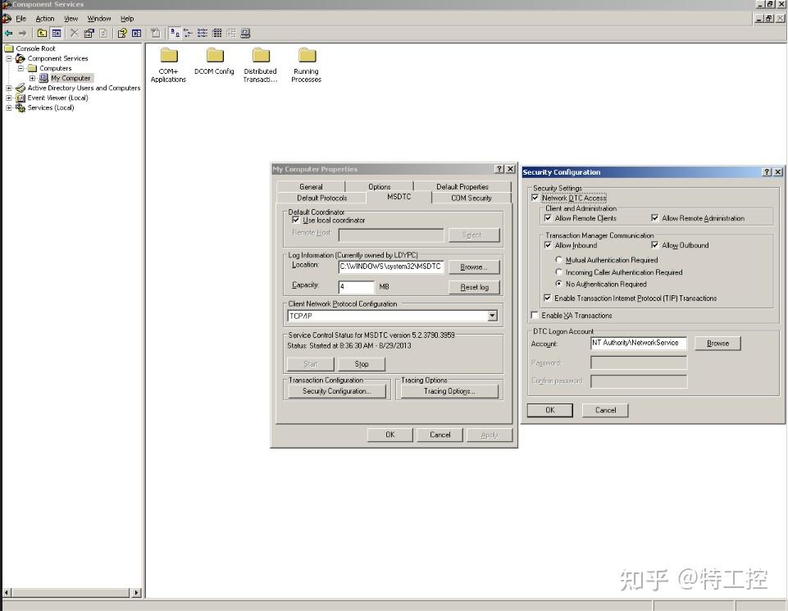Open Distributed Transaction Coordinator
This screenshot has width=788, height=611.
tap(260, 59)
